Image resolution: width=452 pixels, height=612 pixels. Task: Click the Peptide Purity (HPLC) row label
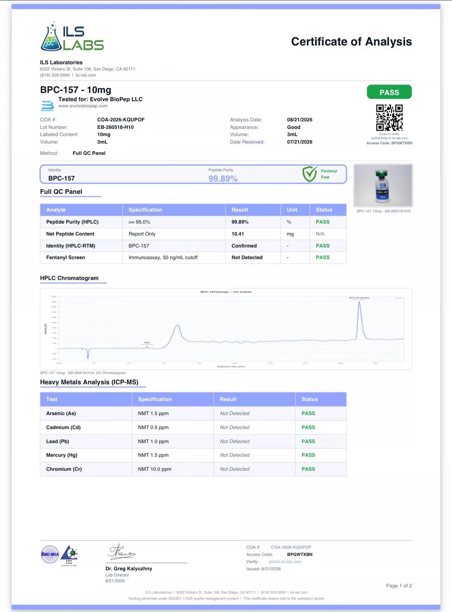(72, 222)
